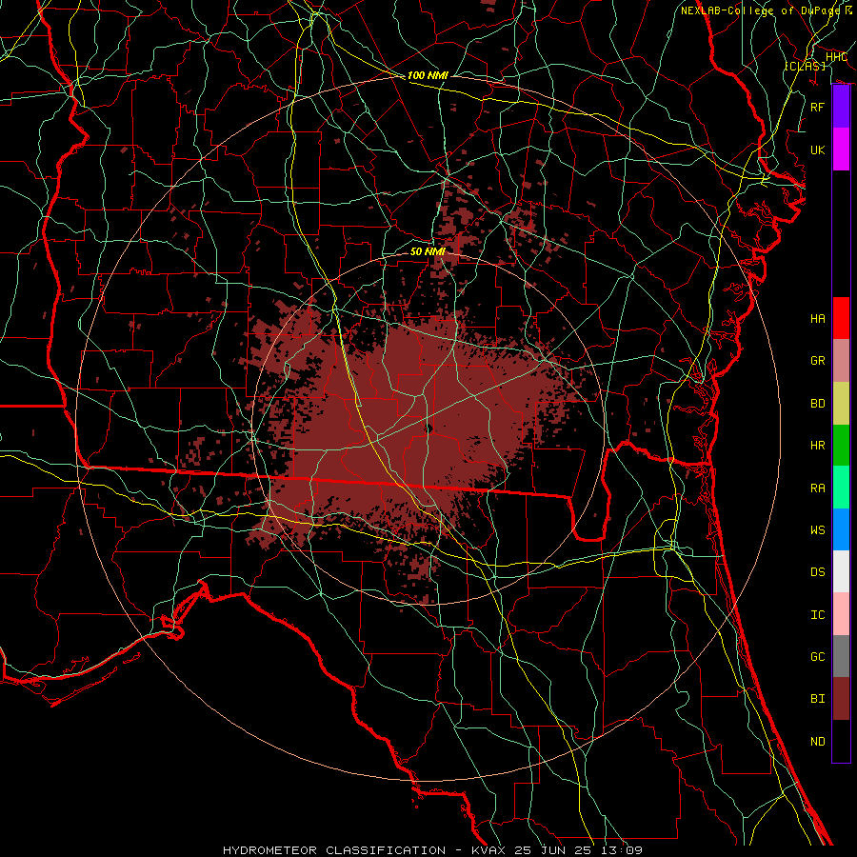The height and width of the screenshot is (857, 857).
Task: Click the IC legend label
Action: tap(817, 614)
